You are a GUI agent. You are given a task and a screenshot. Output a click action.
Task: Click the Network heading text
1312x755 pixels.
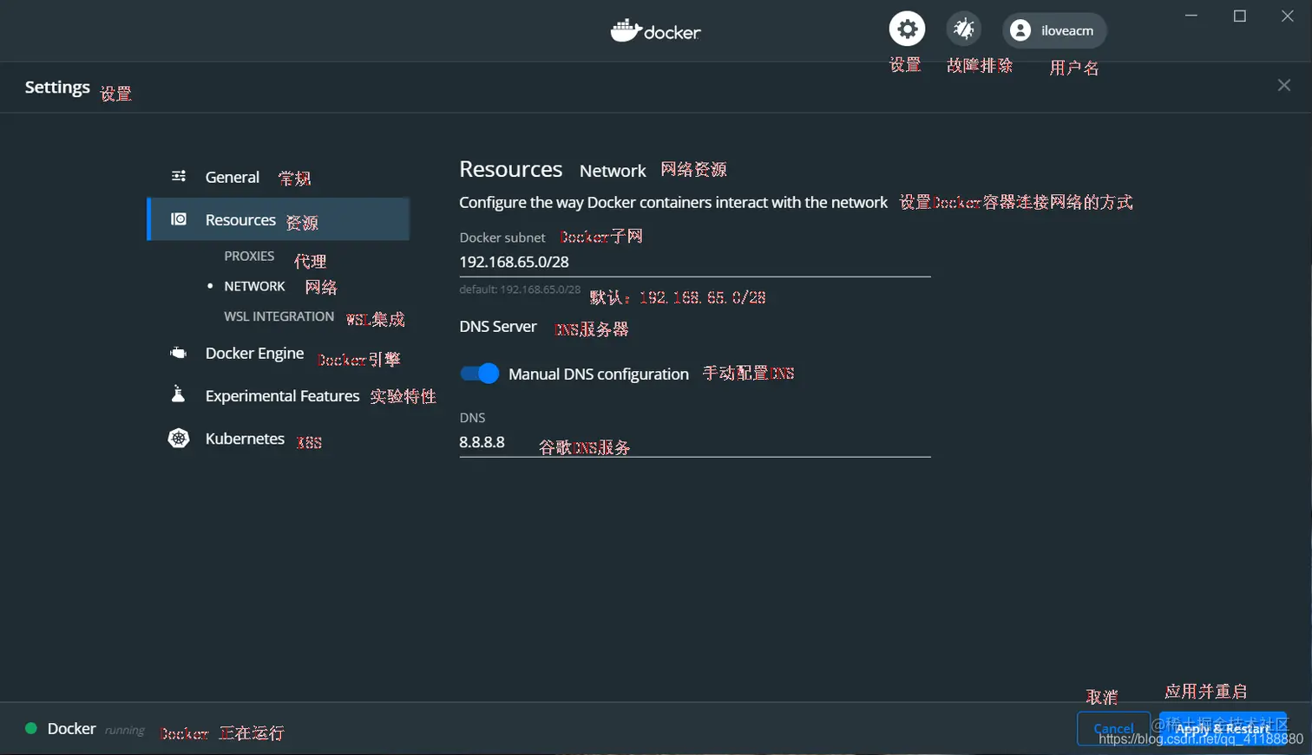pos(613,171)
